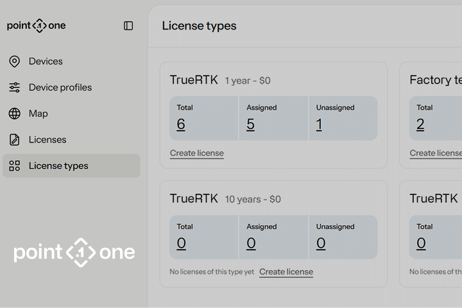Image resolution: width=462 pixels, height=308 pixels.
Task: Click 'No licenses of this type yet' text under TrueRTK 10 years
Action: point(212,272)
